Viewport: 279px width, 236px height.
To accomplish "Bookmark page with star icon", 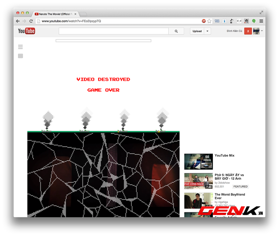I will click(x=209, y=21).
